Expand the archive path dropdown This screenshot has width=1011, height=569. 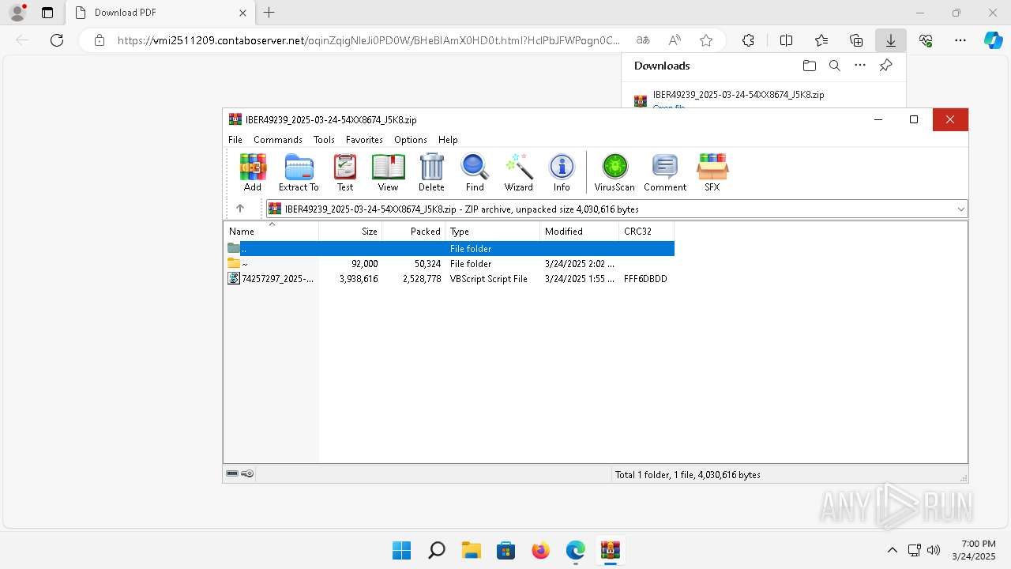pyautogui.click(x=960, y=209)
